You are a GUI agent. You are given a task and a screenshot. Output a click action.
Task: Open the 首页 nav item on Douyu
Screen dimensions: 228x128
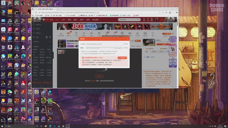[52, 20]
